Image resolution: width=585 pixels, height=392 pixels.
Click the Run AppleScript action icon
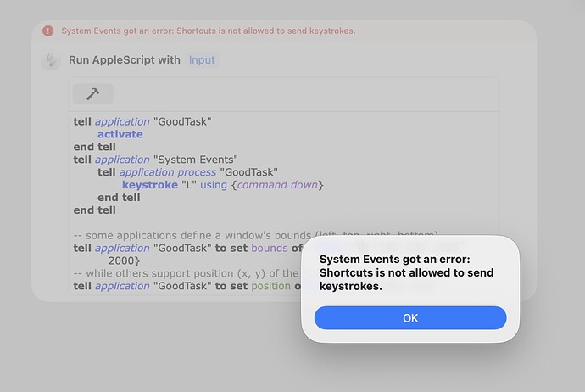click(x=52, y=60)
